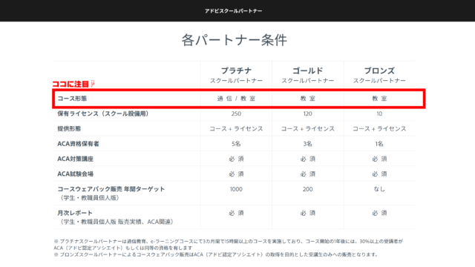
Task: Click コースウェアパック販売 年間ターゲット row label
Action: (111, 189)
